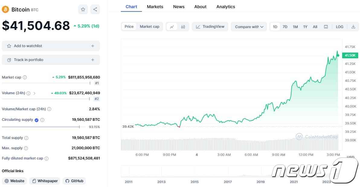360x187 pixels.
Task: Click the Market cap info icon
Action: pyautogui.click(x=25, y=77)
